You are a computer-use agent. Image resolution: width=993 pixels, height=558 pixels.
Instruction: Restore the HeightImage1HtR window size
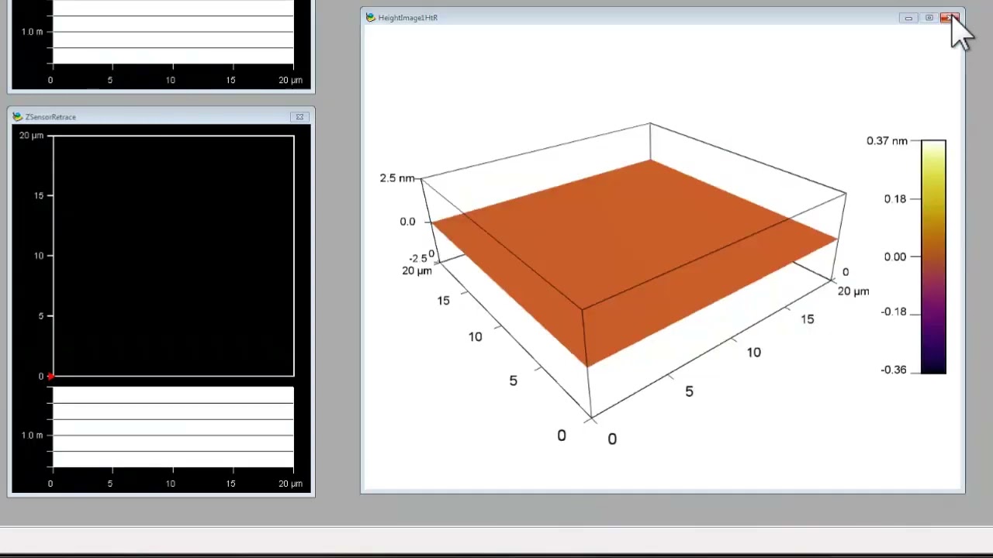[929, 18]
